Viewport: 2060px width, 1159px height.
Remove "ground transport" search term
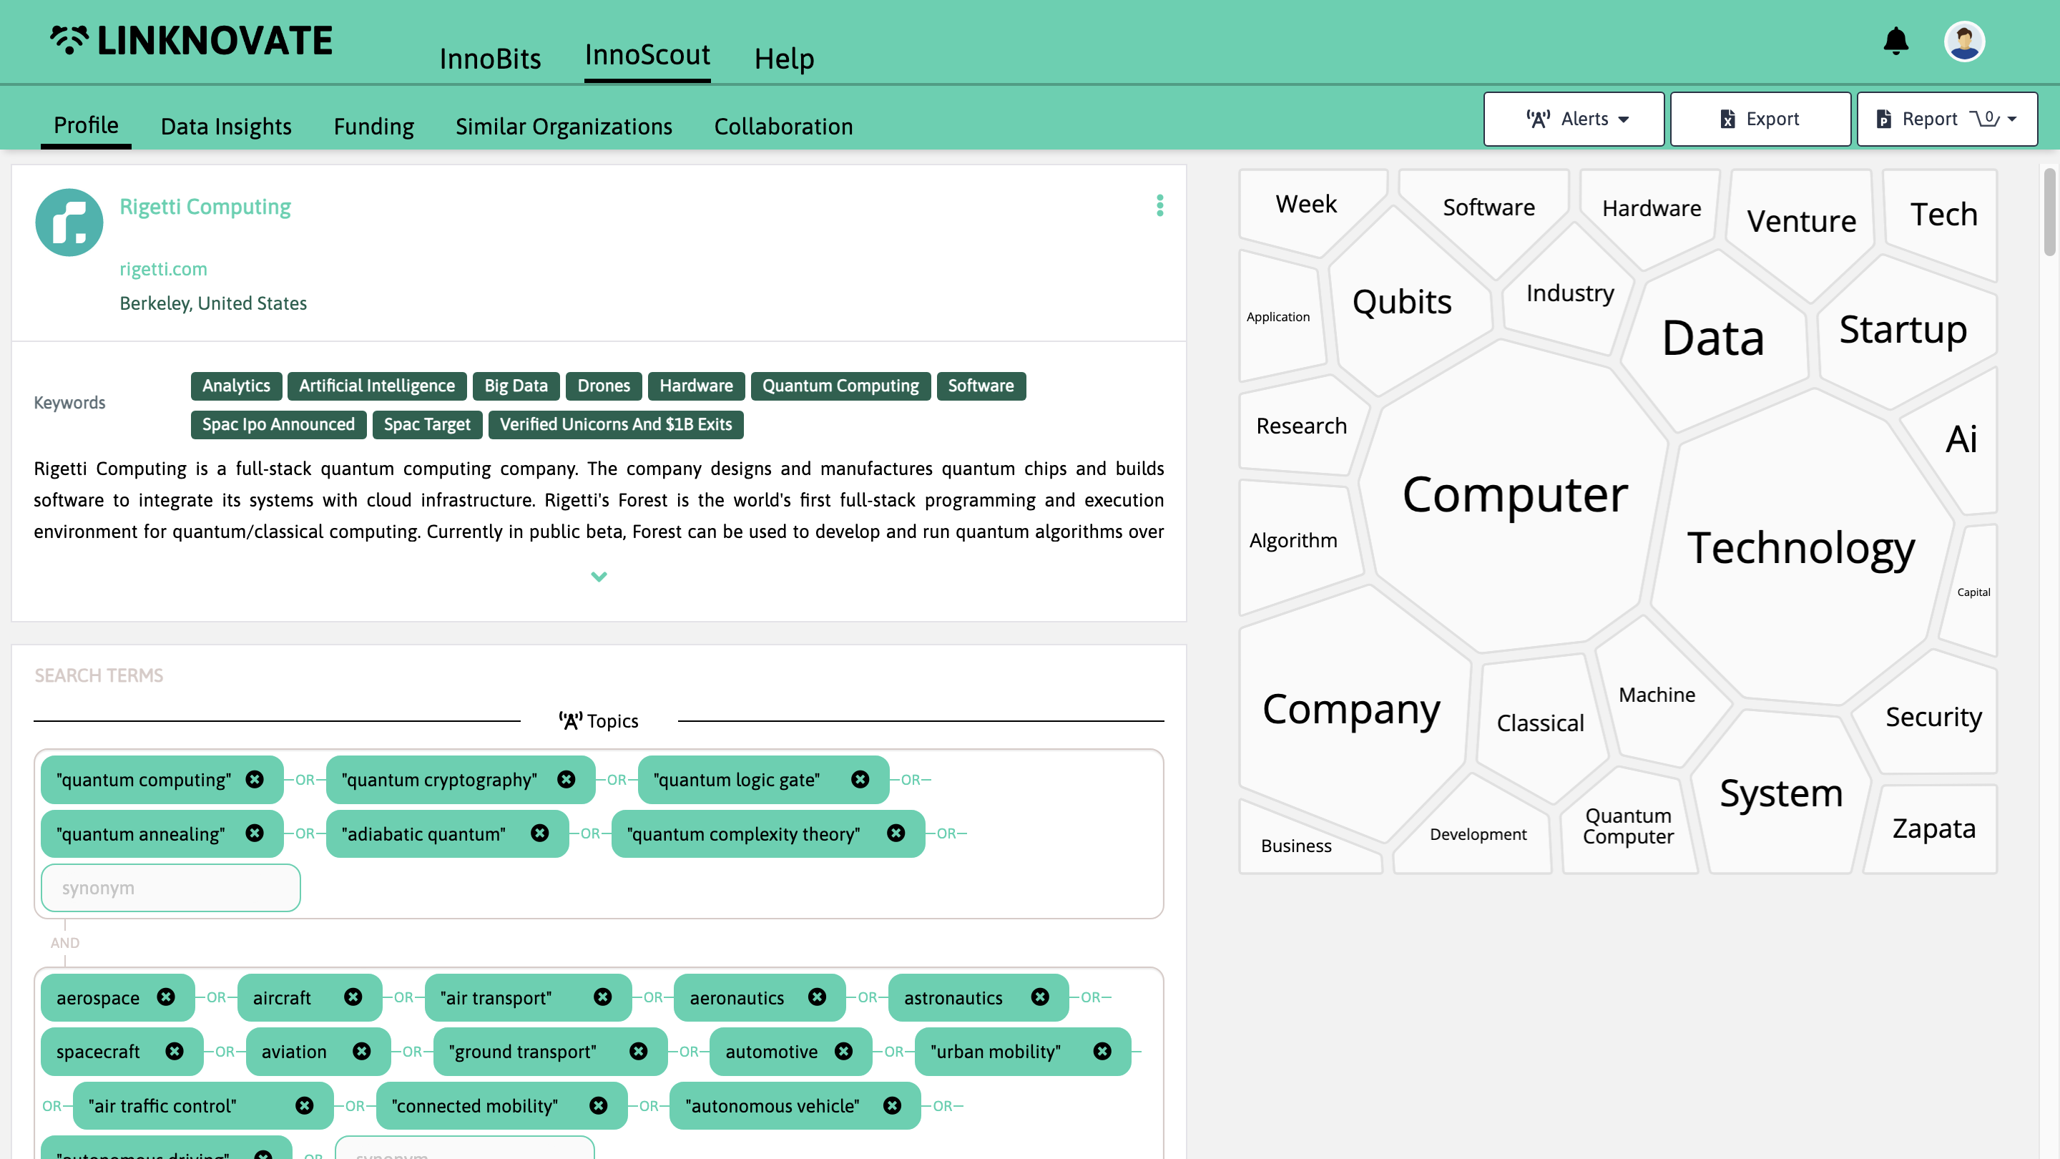pyautogui.click(x=638, y=1051)
